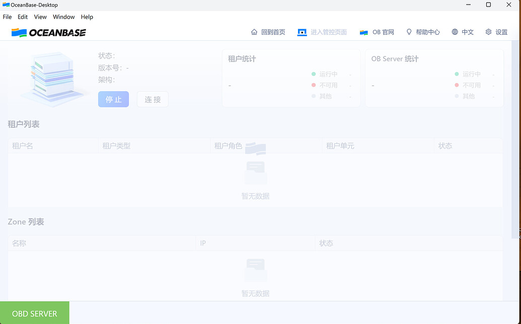521x324 pixels.
Task: Click the green OBD SERVER button
Action: (x=35, y=313)
